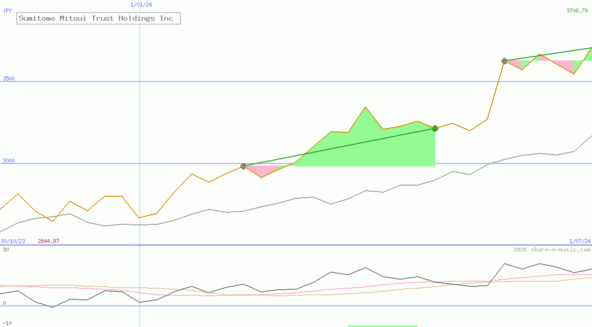
Task: Select the grey marker at the upper right trendline start
Action: pos(504,61)
